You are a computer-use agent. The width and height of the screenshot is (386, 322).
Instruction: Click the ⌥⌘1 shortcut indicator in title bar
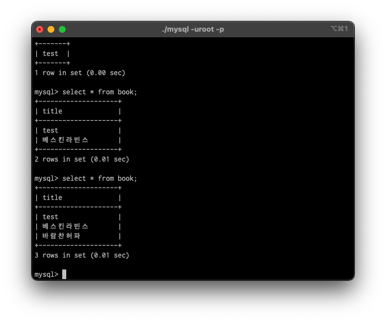click(339, 29)
